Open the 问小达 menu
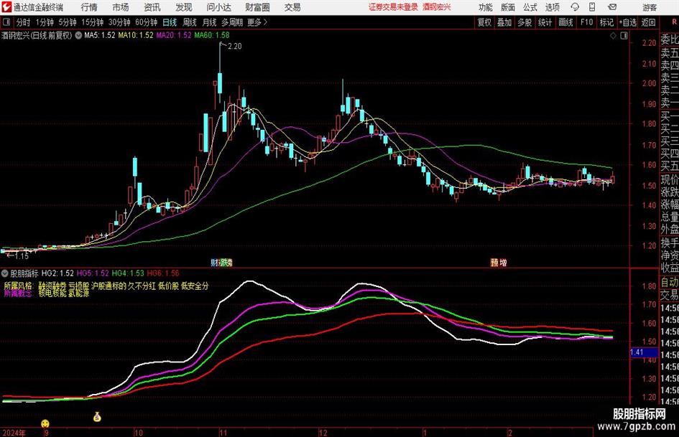Screen dimensions: 679x437 [218, 7]
